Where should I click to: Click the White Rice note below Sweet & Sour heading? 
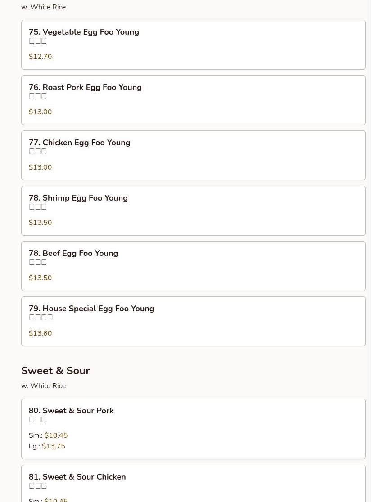[43, 386]
